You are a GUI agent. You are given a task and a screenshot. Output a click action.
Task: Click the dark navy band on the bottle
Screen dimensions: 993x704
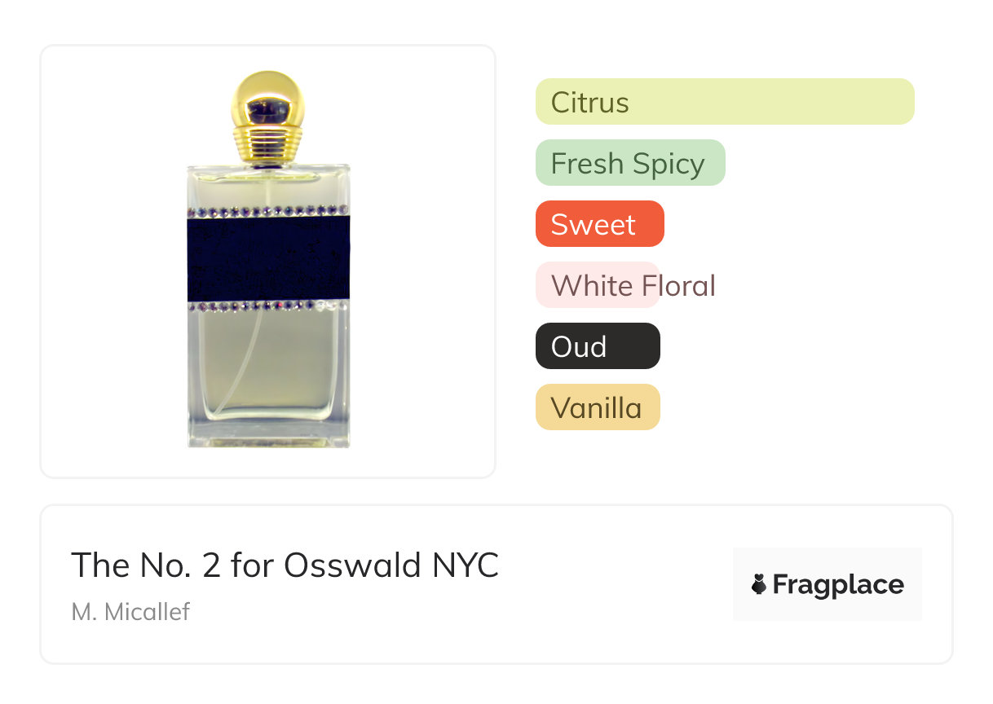[x=268, y=258]
